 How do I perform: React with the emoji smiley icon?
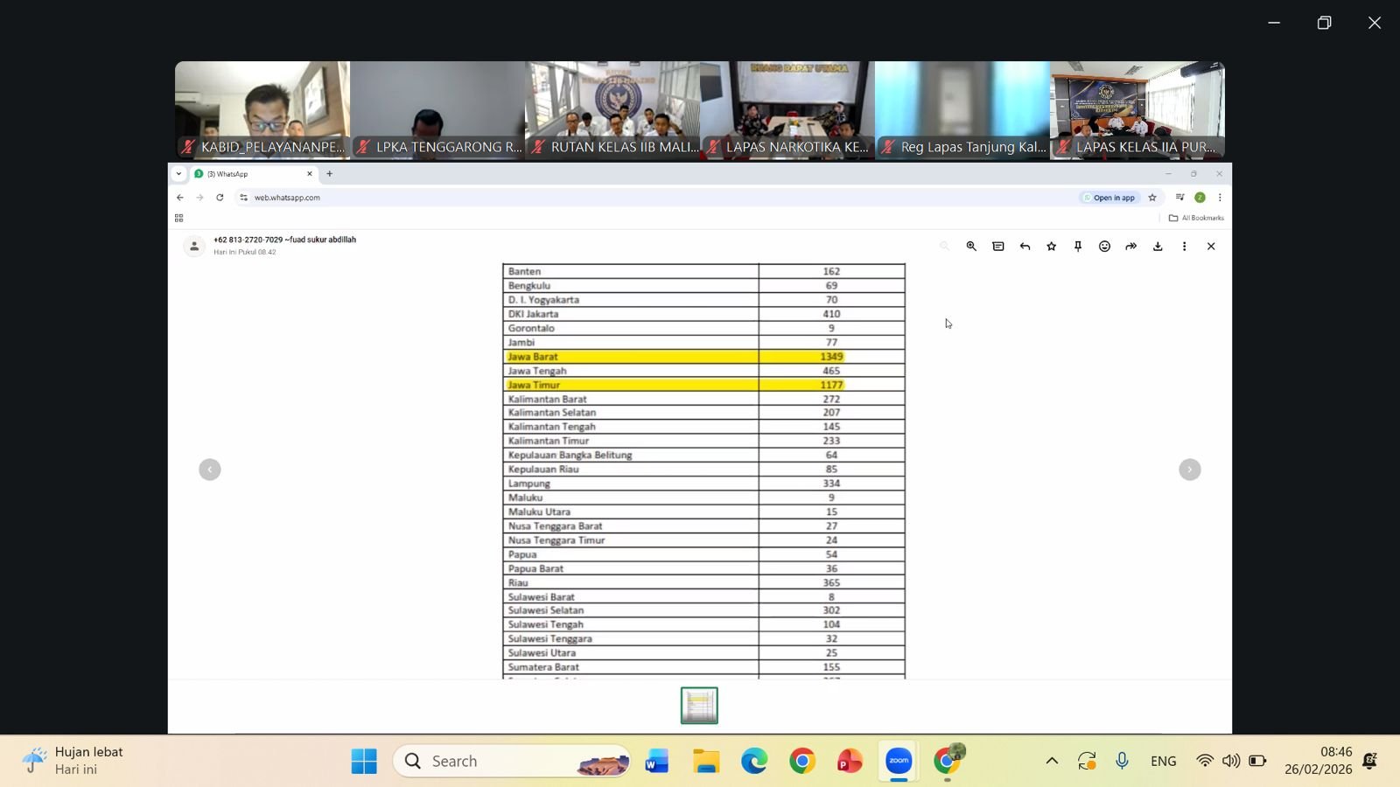click(x=1104, y=247)
